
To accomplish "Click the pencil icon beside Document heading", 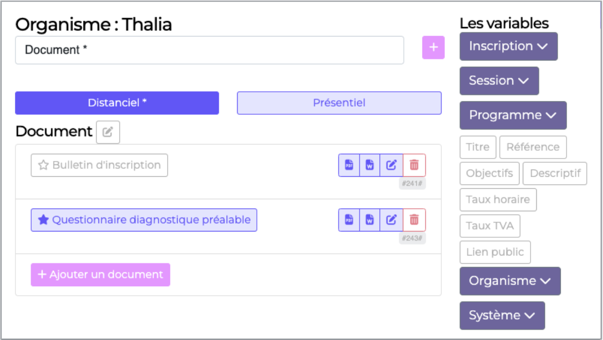I will tap(108, 132).
